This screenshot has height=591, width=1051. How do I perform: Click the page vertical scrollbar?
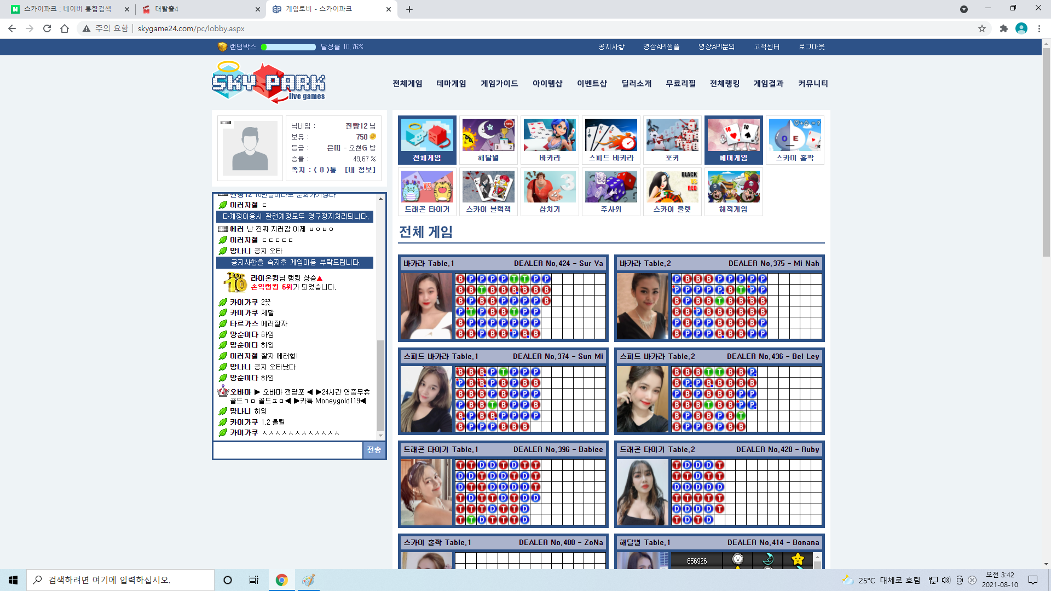[1046, 153]
